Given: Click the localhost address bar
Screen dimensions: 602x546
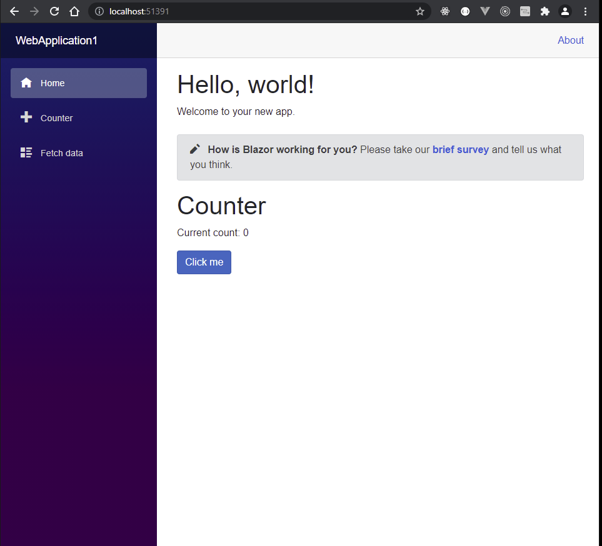Looking at the screenshot, I should 139,11.
